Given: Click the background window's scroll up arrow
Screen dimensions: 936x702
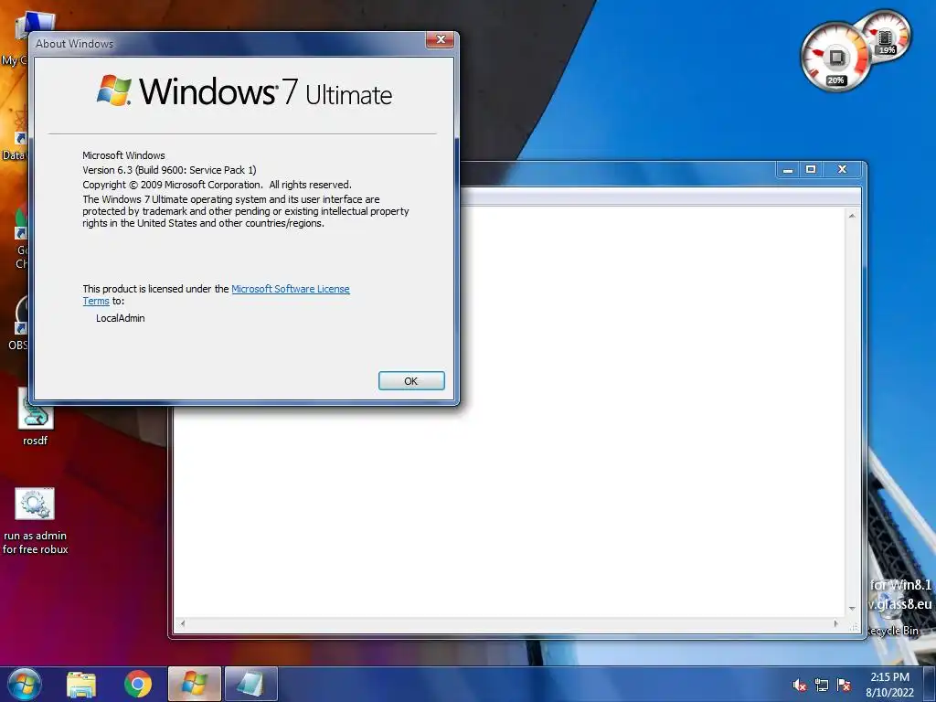Looking at the screenshot, I should [x=852, y=216].
